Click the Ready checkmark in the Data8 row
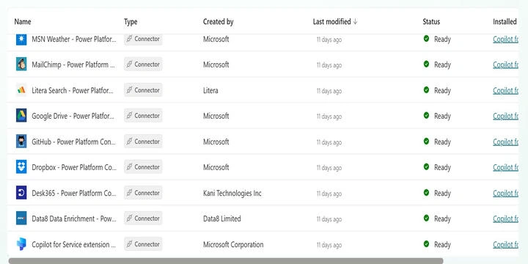528x264 pixels. tap(426, 219)
